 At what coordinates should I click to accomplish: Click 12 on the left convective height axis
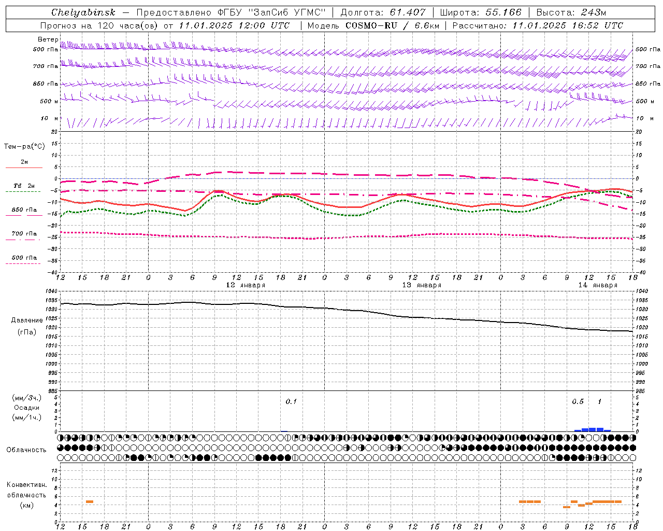(55, 470)
